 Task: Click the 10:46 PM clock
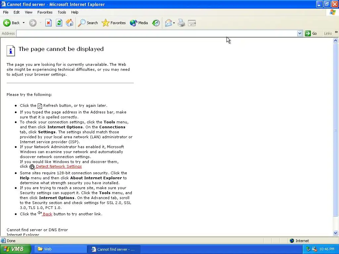(x=327, y=249)
